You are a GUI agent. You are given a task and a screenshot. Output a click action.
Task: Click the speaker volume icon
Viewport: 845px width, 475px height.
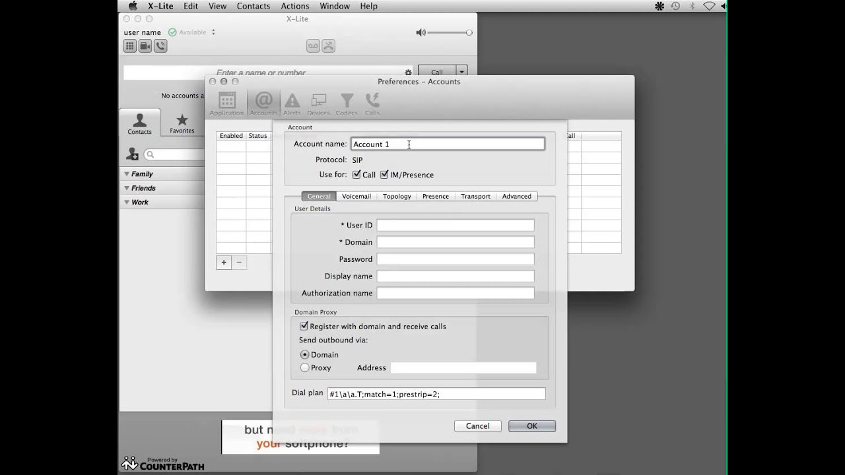point(421,32)
